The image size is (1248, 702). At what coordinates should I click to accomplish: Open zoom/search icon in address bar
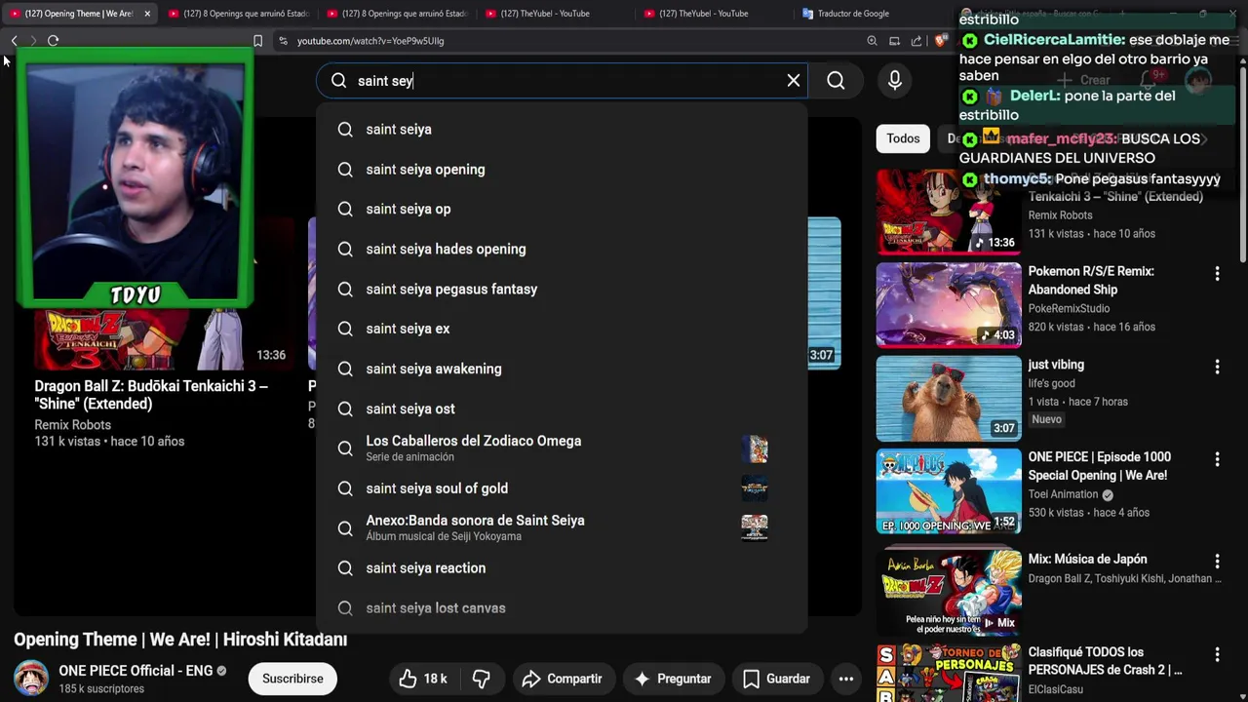(x=872, y=41)
